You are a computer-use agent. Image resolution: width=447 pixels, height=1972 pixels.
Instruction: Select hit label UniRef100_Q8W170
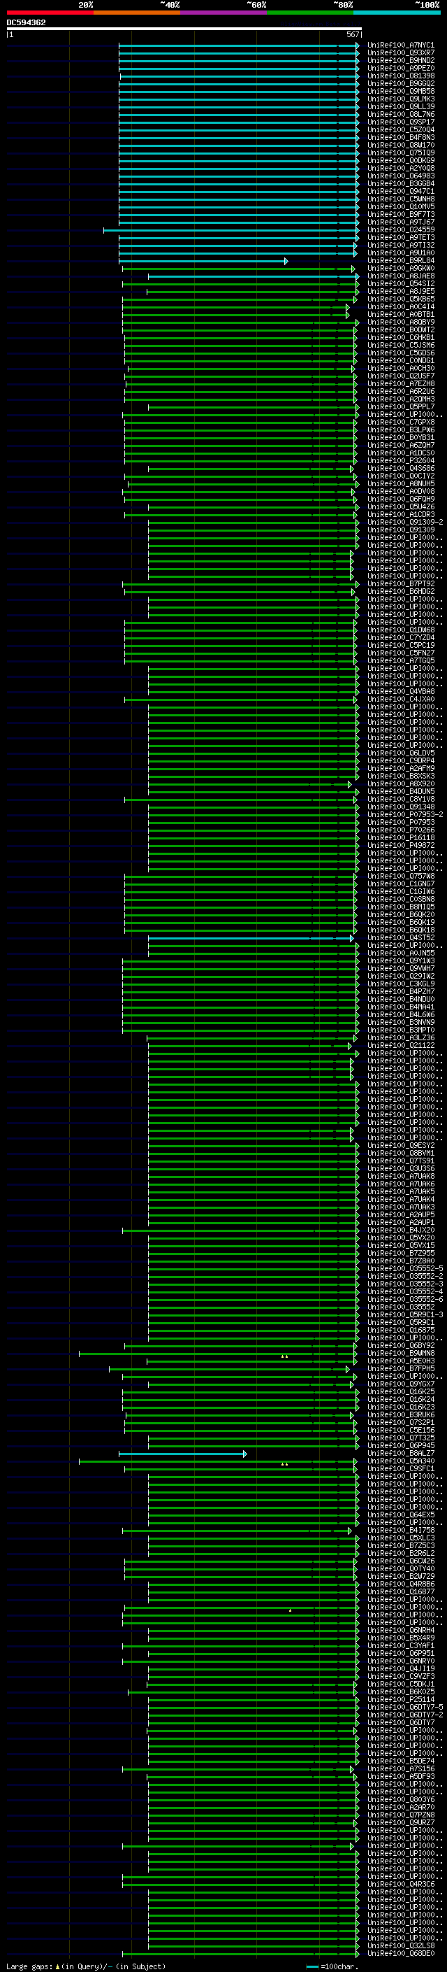point(400,146)
